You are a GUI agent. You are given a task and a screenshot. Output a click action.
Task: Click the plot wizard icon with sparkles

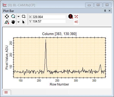tap(7, 22)
